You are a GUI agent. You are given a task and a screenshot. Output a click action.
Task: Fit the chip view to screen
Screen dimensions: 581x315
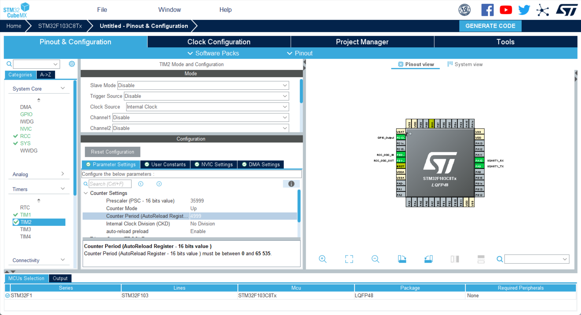(x=349, y=259)
